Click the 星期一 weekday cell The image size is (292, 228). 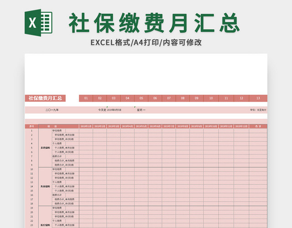pyautogui.click(x=141, y=110)
